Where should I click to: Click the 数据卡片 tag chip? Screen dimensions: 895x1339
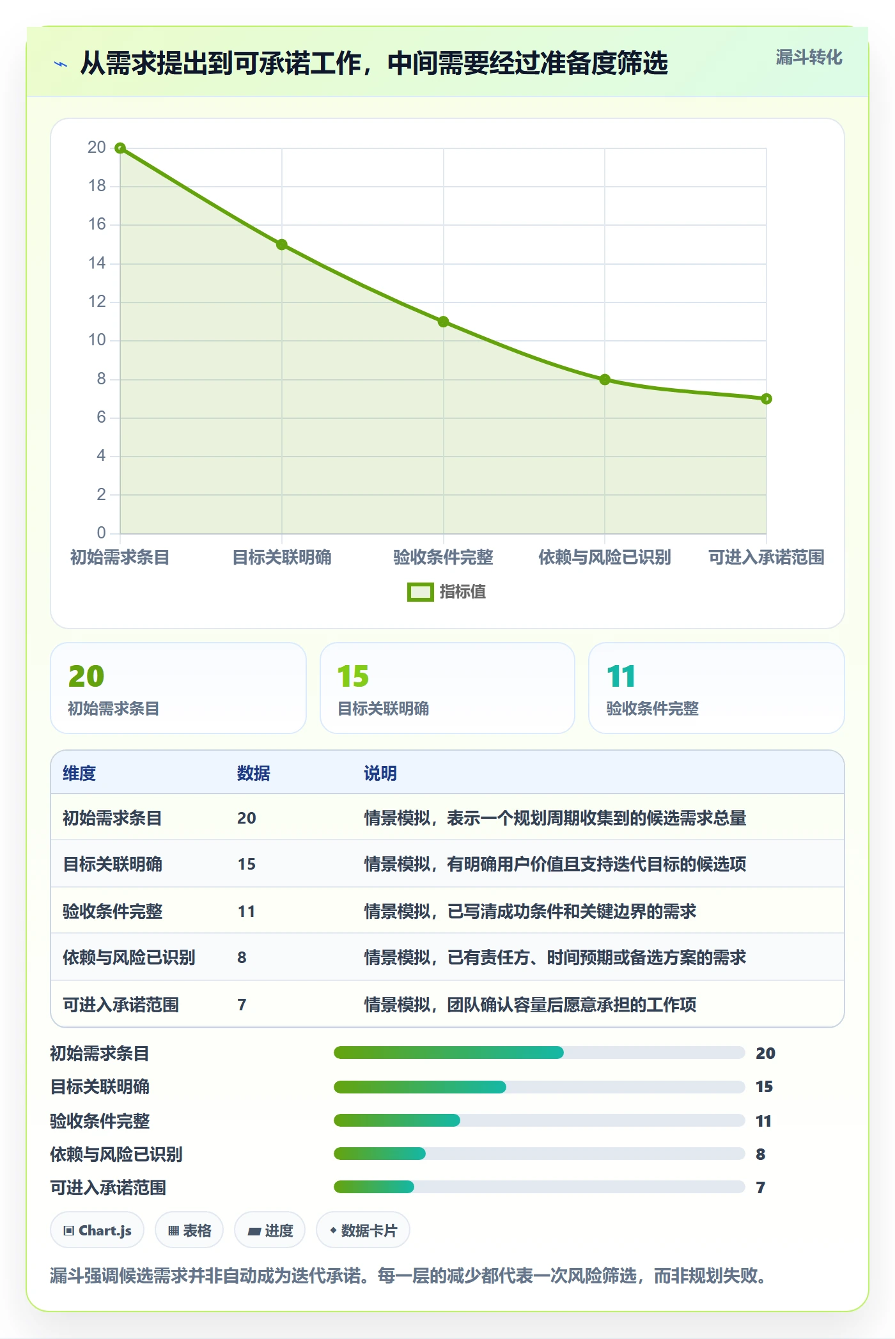click(363, 1230)
